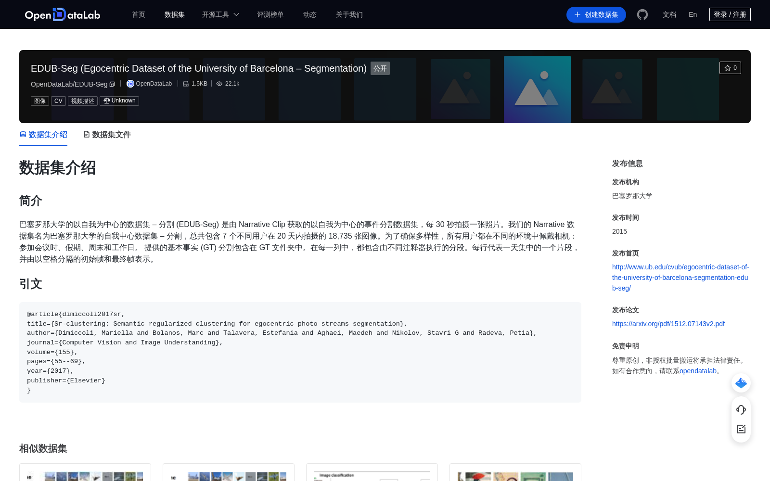
Task: Click the dataset title EDUB-Seg heading
Action: (199, 68)
